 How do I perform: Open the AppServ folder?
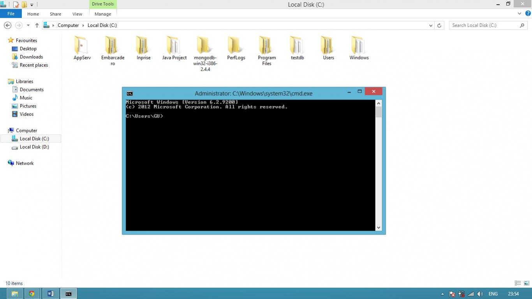[82, 46]
